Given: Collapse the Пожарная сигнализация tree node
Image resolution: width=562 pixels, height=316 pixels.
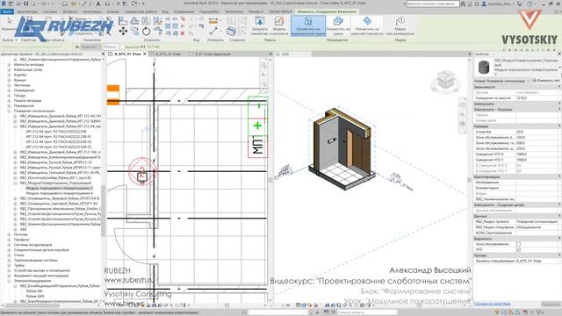Looking at the screenshot, I should point(9,111).
